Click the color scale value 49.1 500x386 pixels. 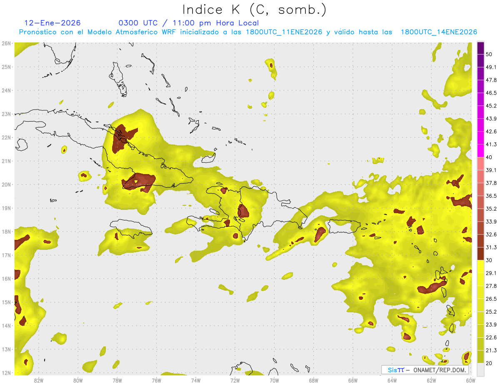tap(491, 67)
